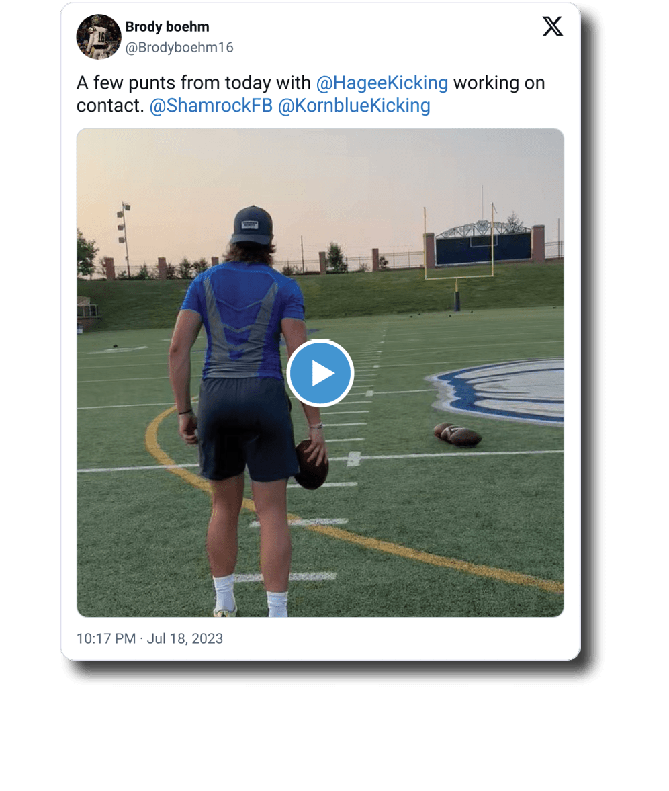This screenshot has width=669, height=791.
Task: Click the punter's cap in the video
Action: click(x=252, y=224)
